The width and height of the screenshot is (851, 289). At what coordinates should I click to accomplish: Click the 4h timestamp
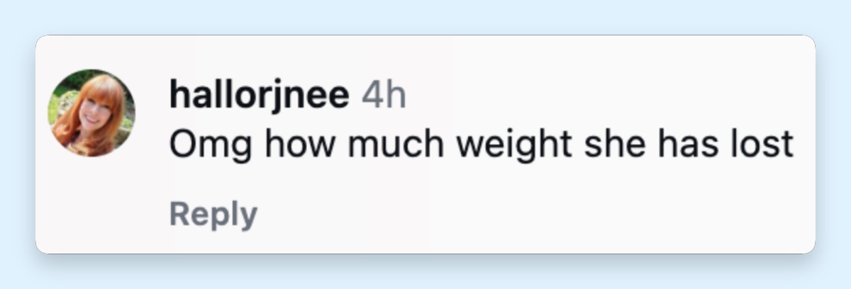coord(384,95)
